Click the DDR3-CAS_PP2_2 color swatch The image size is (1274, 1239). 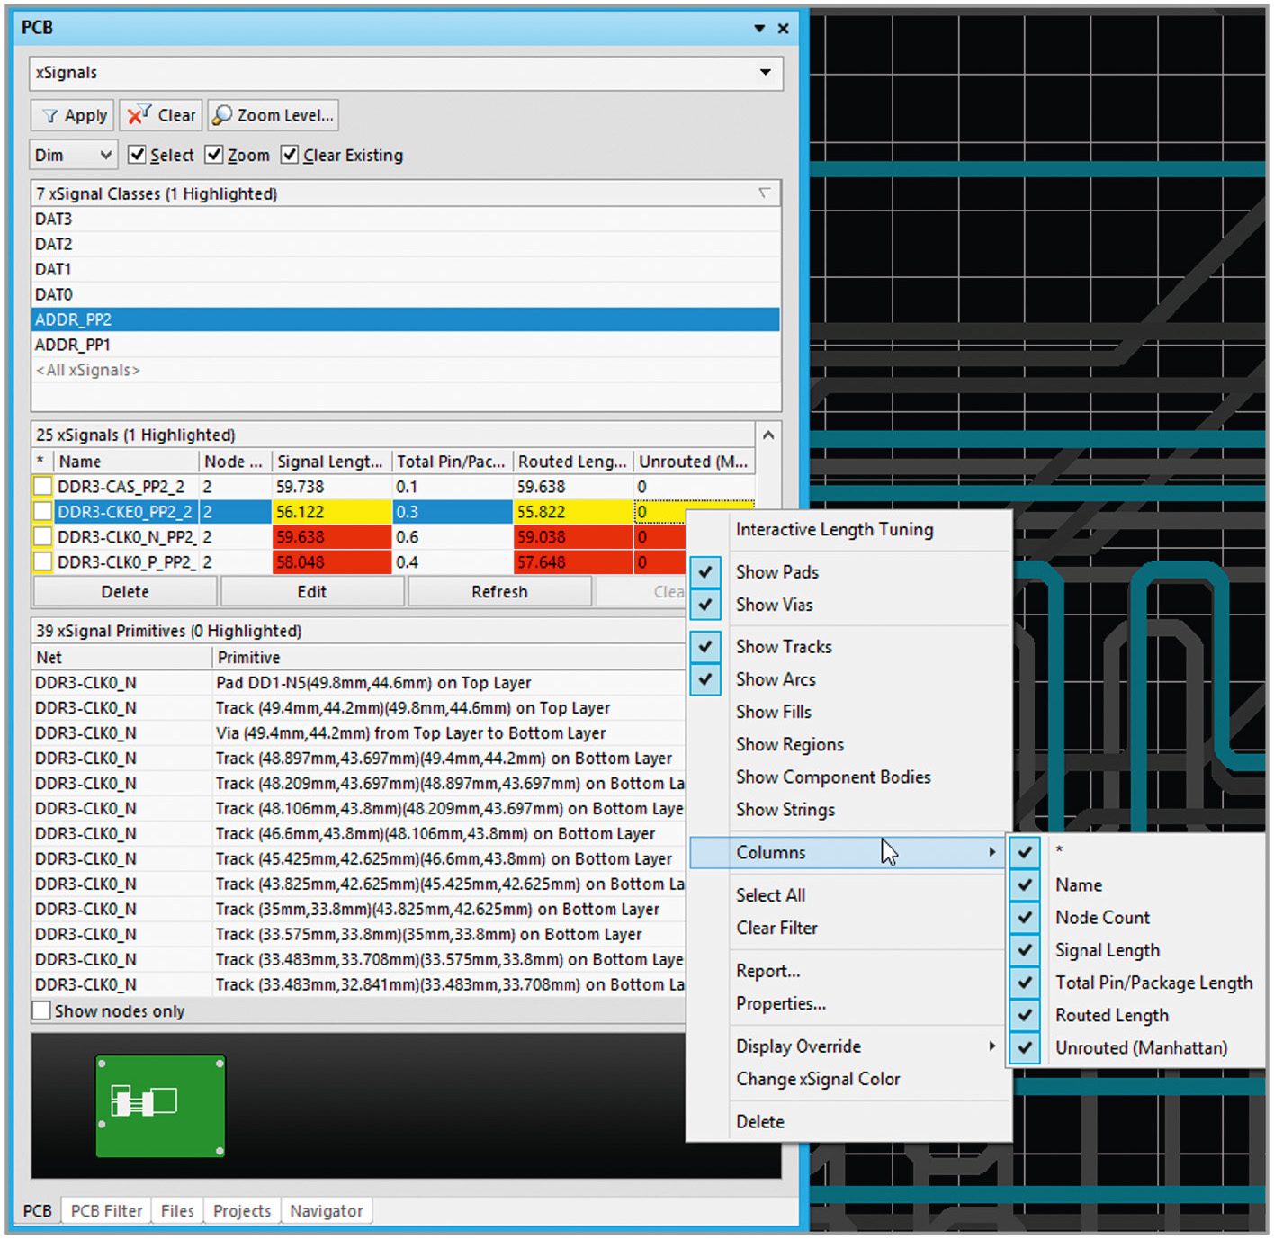coord(43,487)
